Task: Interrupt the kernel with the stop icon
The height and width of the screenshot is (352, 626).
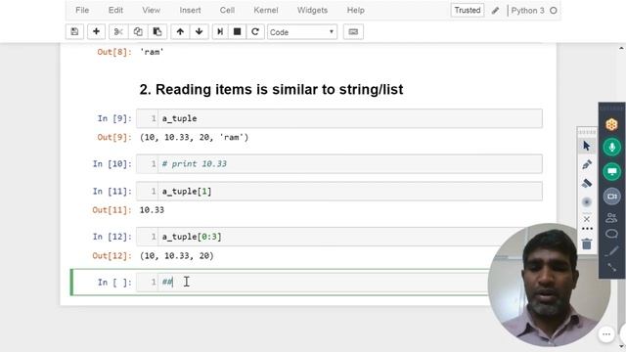Action: coord(237,32)
